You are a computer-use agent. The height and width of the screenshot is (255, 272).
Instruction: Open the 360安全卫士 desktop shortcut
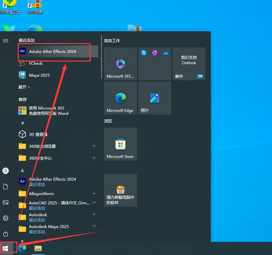tap(10, 7)
